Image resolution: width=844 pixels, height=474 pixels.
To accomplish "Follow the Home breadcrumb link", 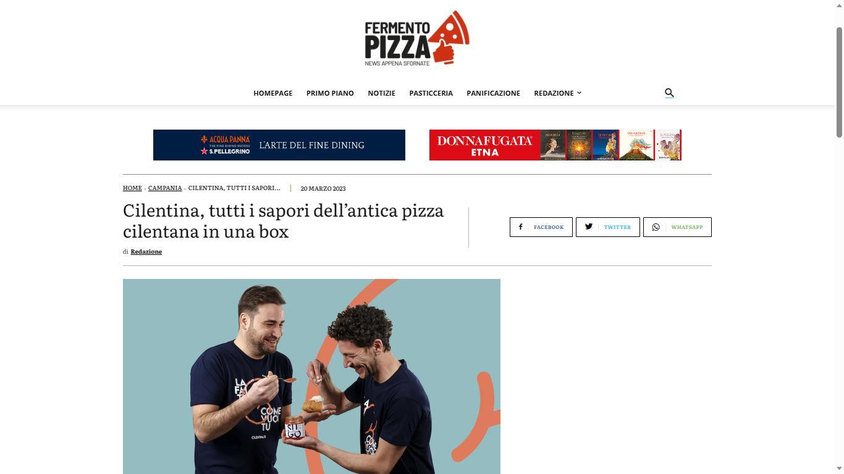I will pos(132,188).
